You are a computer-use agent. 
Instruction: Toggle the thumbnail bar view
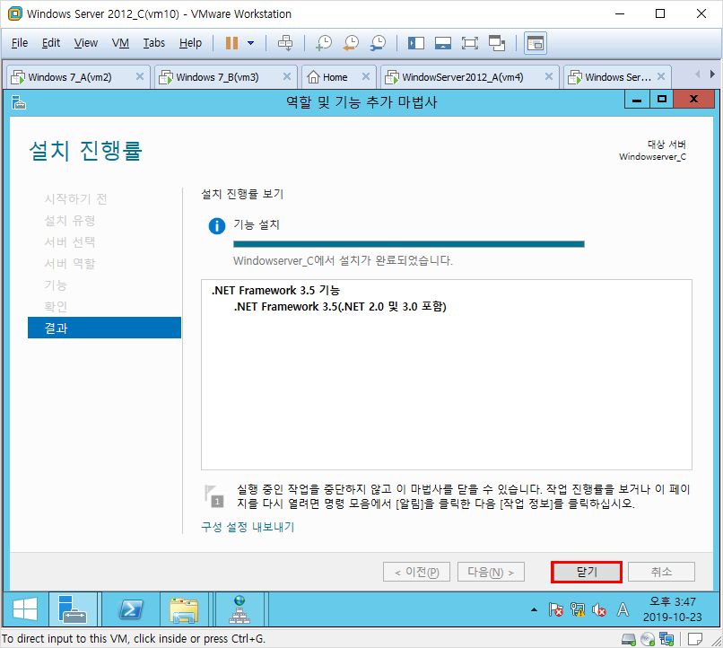click(442, 43)
